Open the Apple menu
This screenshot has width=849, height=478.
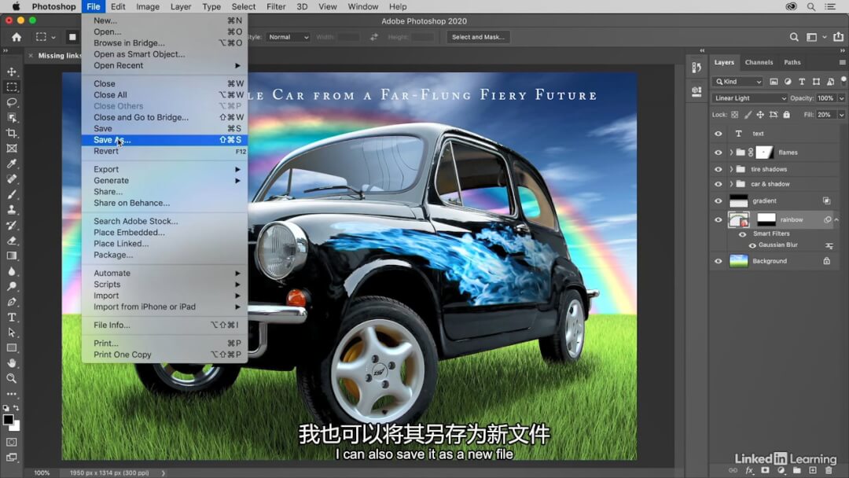click(17, 6)
